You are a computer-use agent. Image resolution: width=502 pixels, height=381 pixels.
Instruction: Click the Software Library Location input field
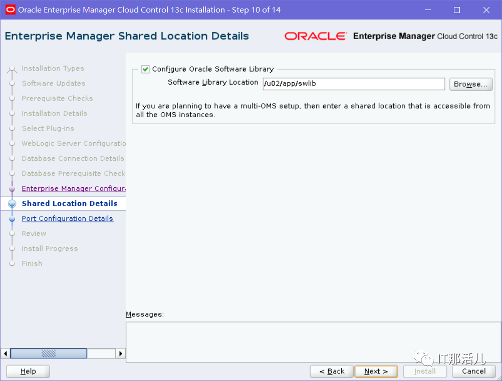354,84
